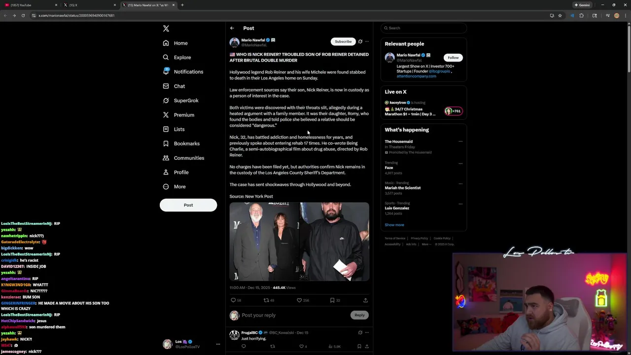Go back using the Post header arrow
631x355 pixels.
[x=232, y=28]
